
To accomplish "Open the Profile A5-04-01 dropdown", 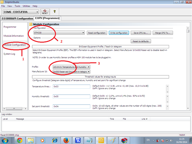I will tap(89, 67).
